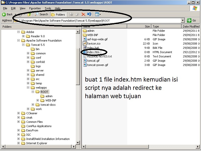The height and width of the screenshot is (151, 201).
Task: Select index.bak file icon
Action: pyautogui.click(x=85, y=48)
